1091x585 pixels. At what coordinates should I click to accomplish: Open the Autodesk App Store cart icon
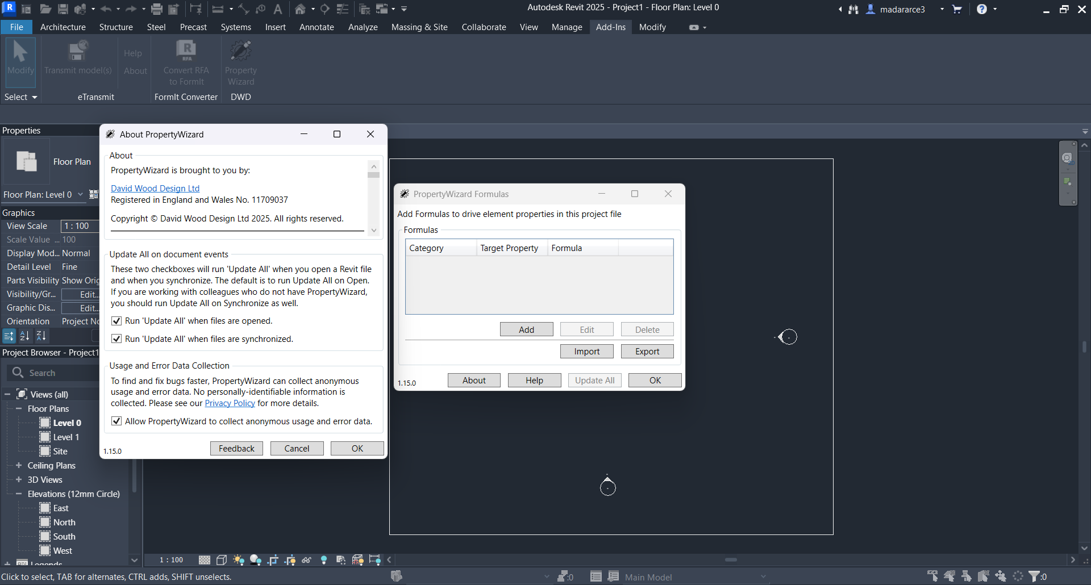[x=957, y=9]
